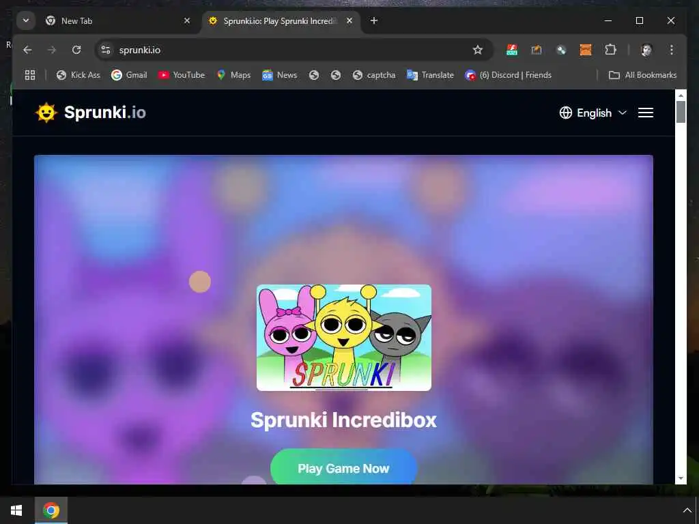Open the Chrome profile avatar
This screenshot has height=524, width=699.
pos(646,50)
